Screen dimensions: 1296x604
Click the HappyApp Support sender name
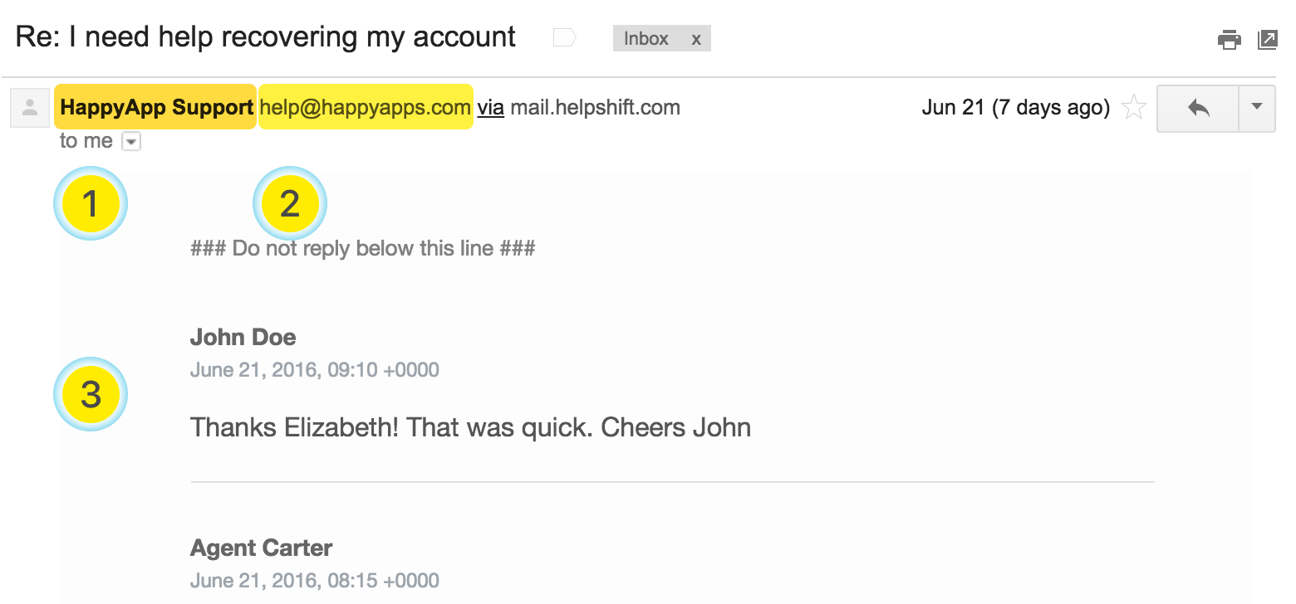[x=156, y=108]
